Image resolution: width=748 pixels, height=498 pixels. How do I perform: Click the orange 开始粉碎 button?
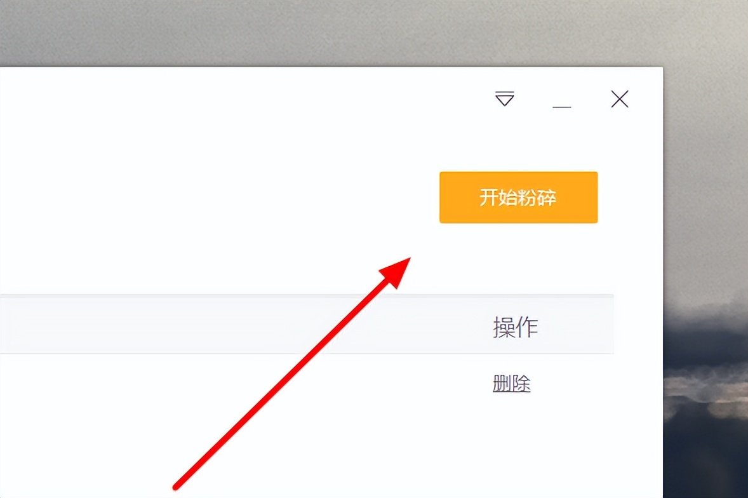519,198
